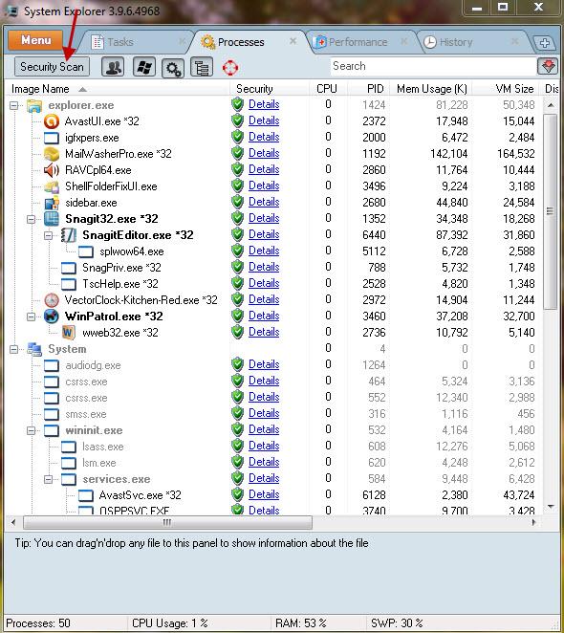Open the orange Menu button
This screenshot has height=633, width=564.
[35, 40]
